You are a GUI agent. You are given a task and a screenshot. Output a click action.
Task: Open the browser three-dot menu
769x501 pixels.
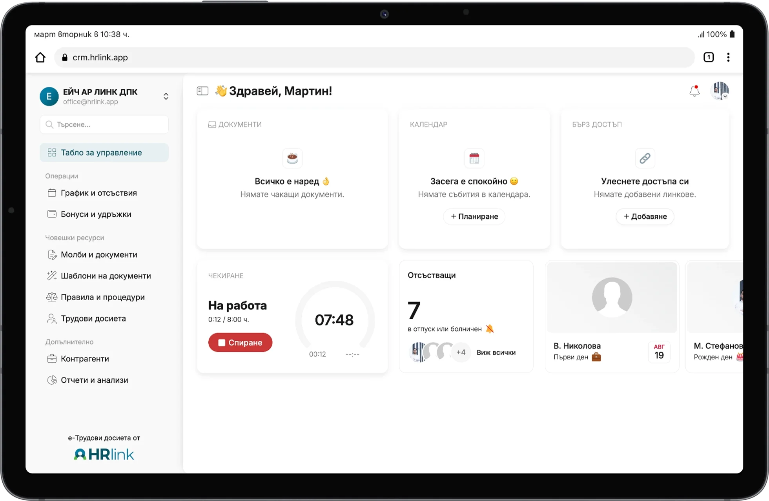click(x=728, y=57)
